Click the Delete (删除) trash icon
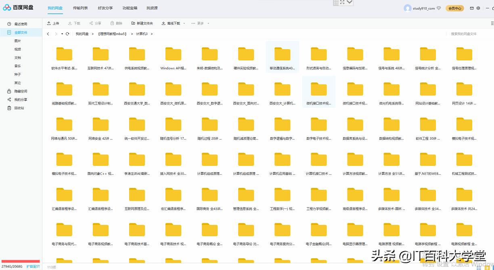 pyautogui.click(x=112, y=23)
